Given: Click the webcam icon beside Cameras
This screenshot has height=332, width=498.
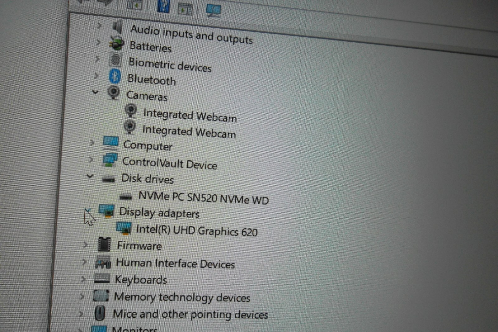Looking at the screenshot, I should [113, 93].
